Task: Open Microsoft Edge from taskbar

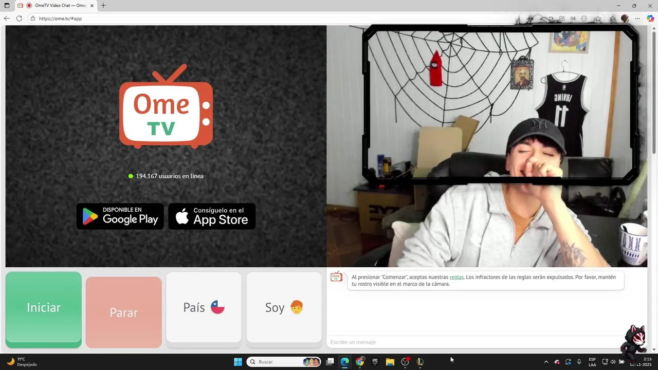Action: click(345, 362)
